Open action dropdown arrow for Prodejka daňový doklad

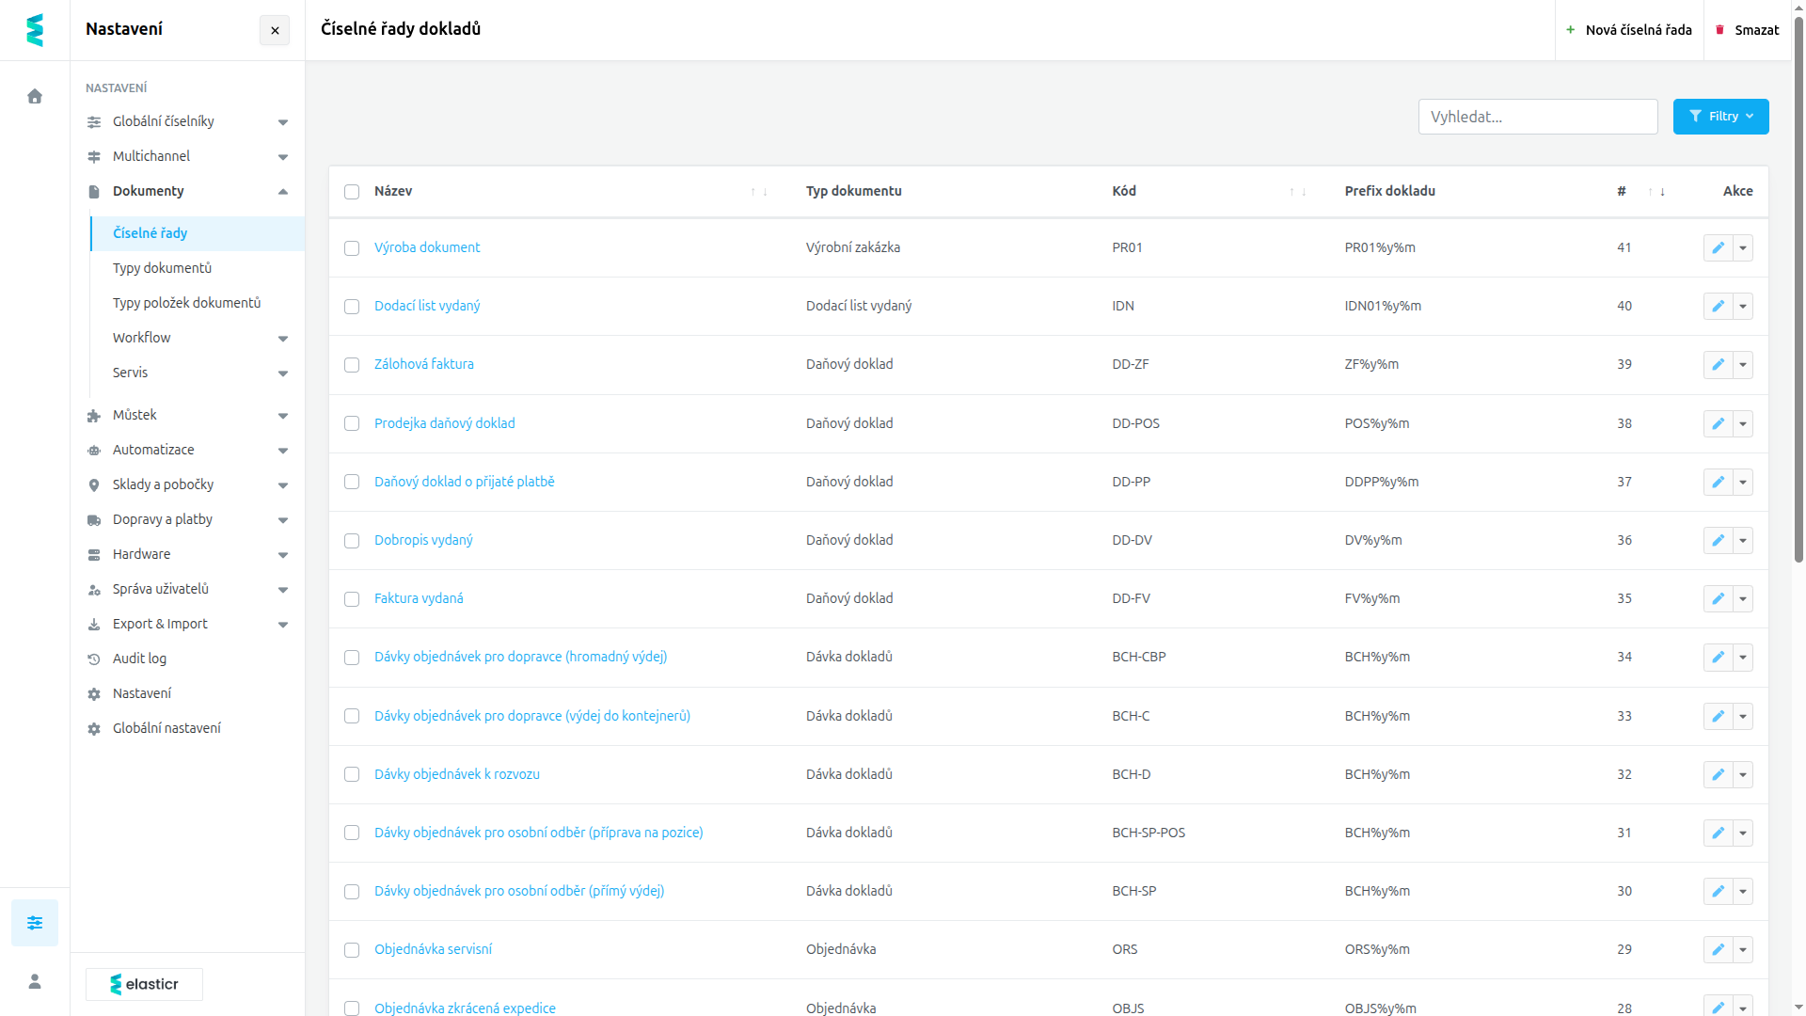point(1743,423)
